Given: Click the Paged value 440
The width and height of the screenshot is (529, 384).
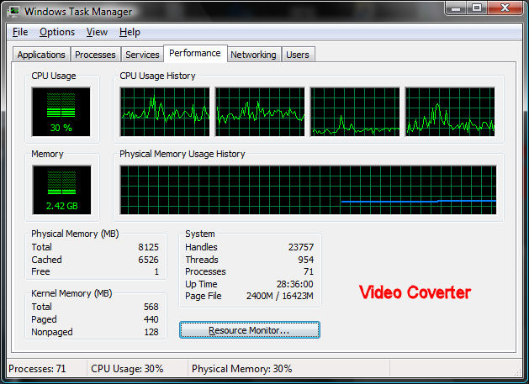Looking at the screenshot, I should pyautogui.click(x=151, y=319).
